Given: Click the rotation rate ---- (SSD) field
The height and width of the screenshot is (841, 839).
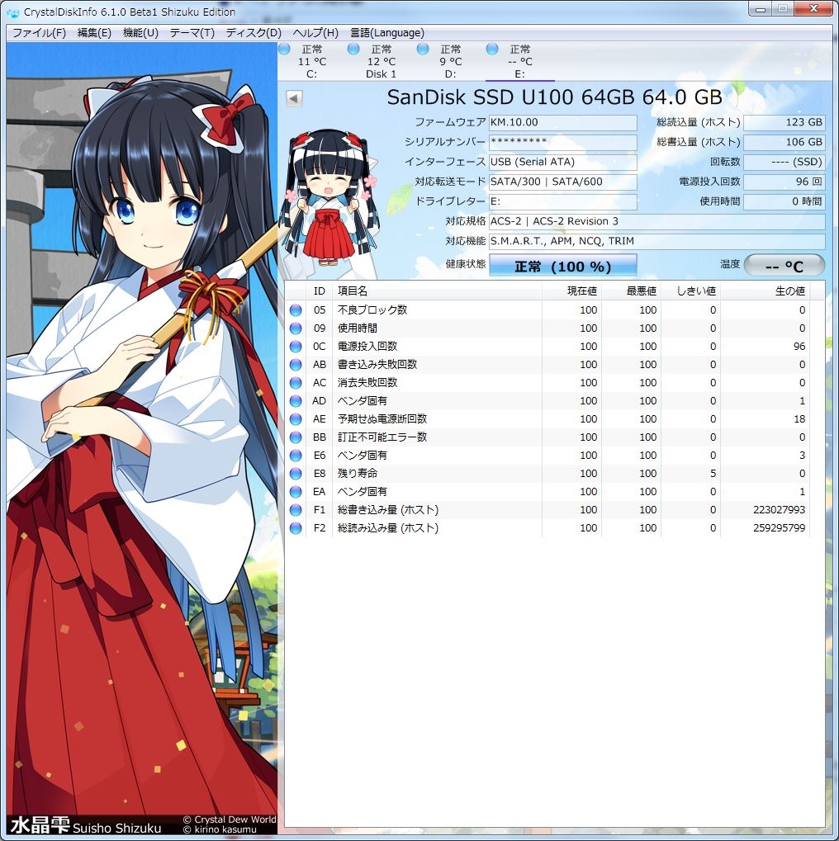Looking at the screenshot, I should click(x=784, y=162).
